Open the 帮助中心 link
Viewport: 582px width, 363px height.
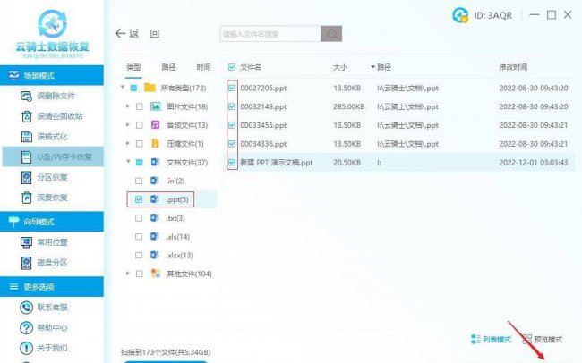(52, 328)
